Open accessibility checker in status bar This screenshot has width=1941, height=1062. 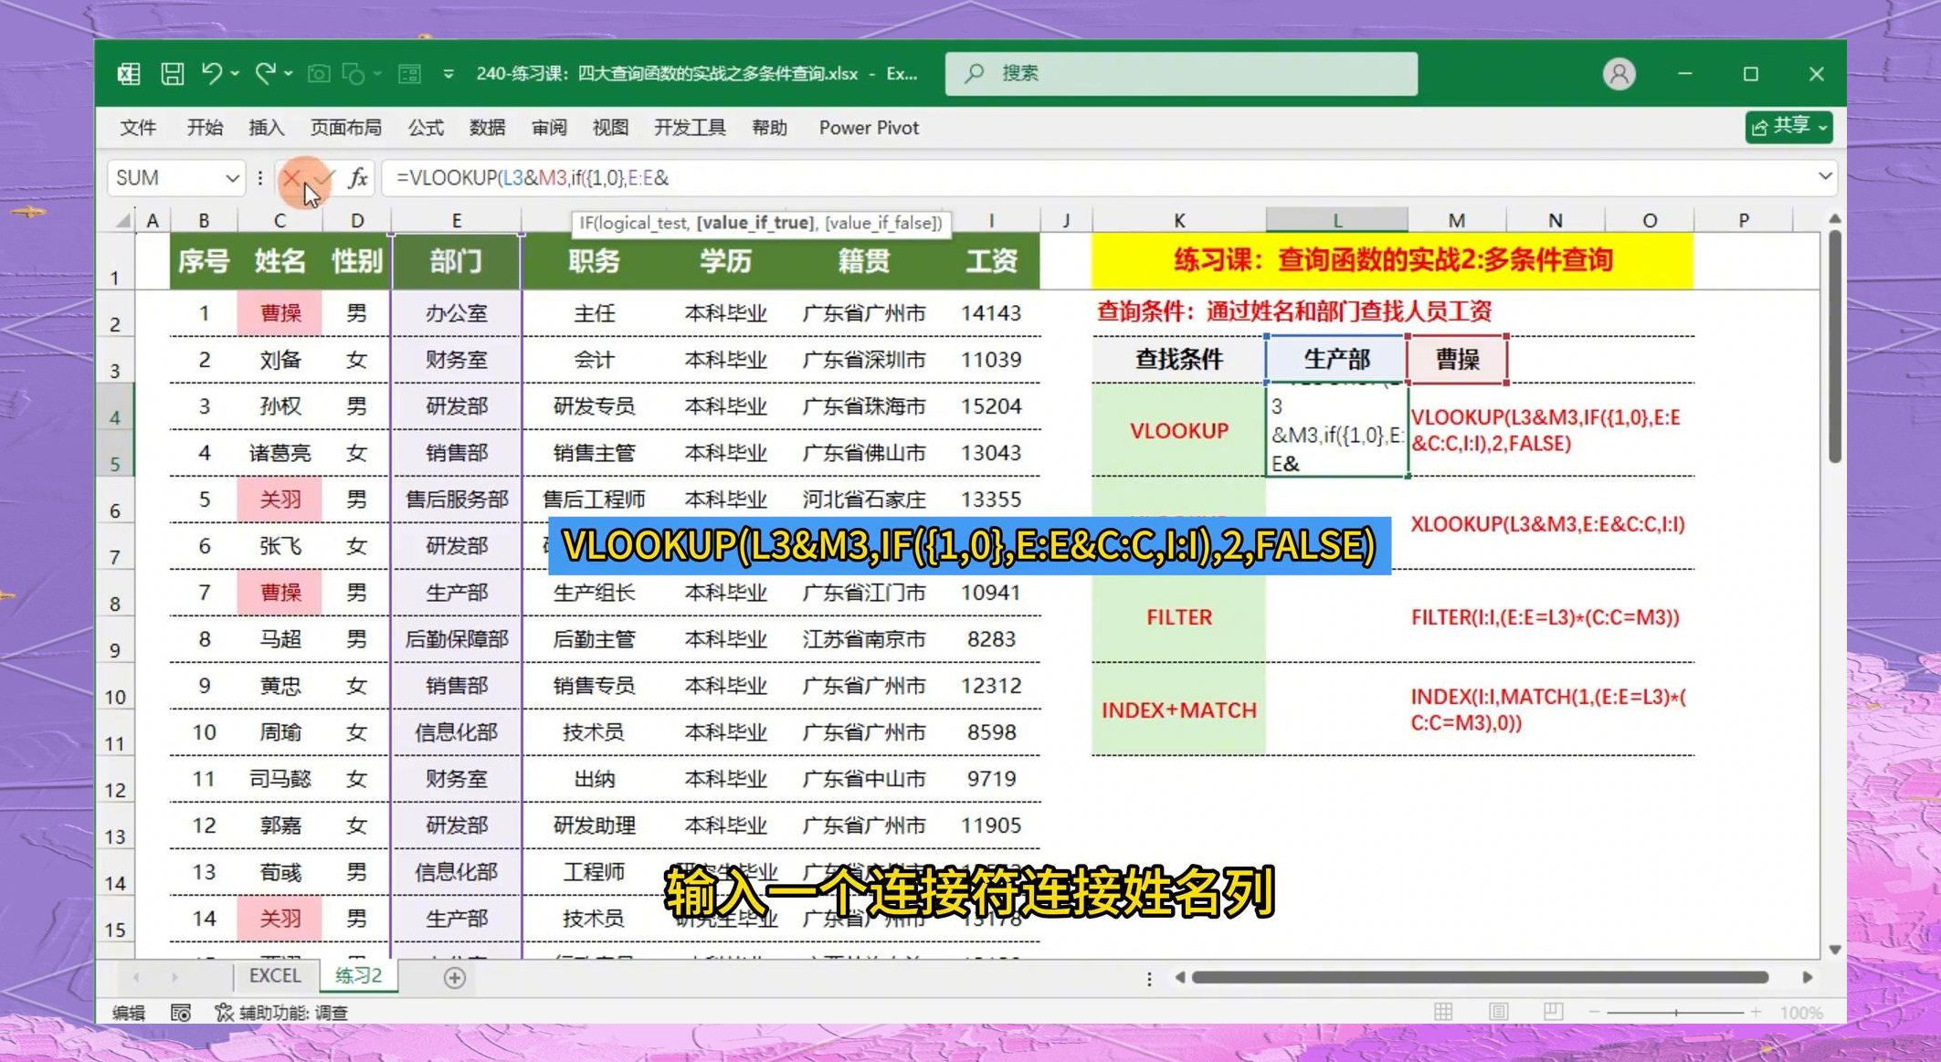point(281,1013)
